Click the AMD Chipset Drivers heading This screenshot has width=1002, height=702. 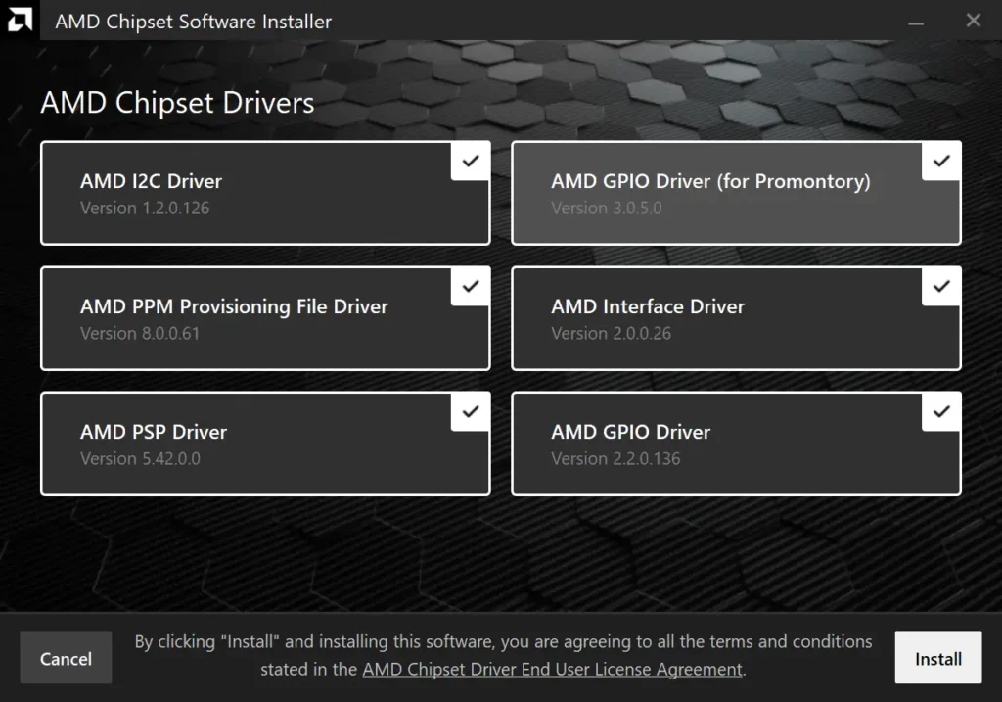coord(178,104)
